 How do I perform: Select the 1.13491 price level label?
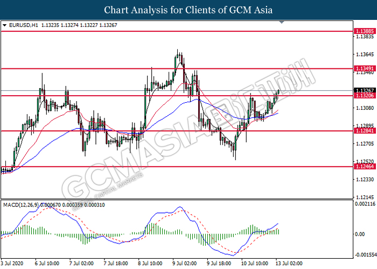point(365,68)
